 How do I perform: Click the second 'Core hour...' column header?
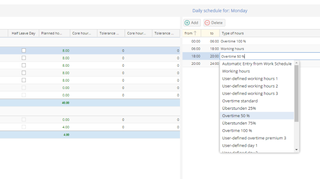click(138, 33)
